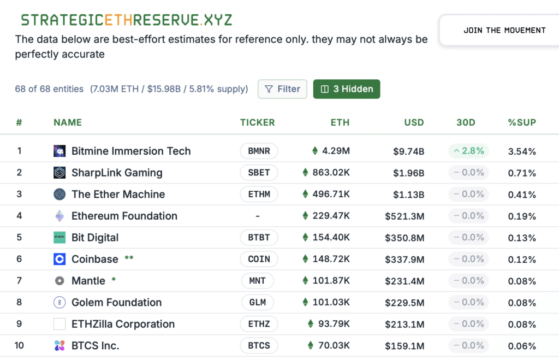Click the SharpLink Gaming logo icon

60,173
